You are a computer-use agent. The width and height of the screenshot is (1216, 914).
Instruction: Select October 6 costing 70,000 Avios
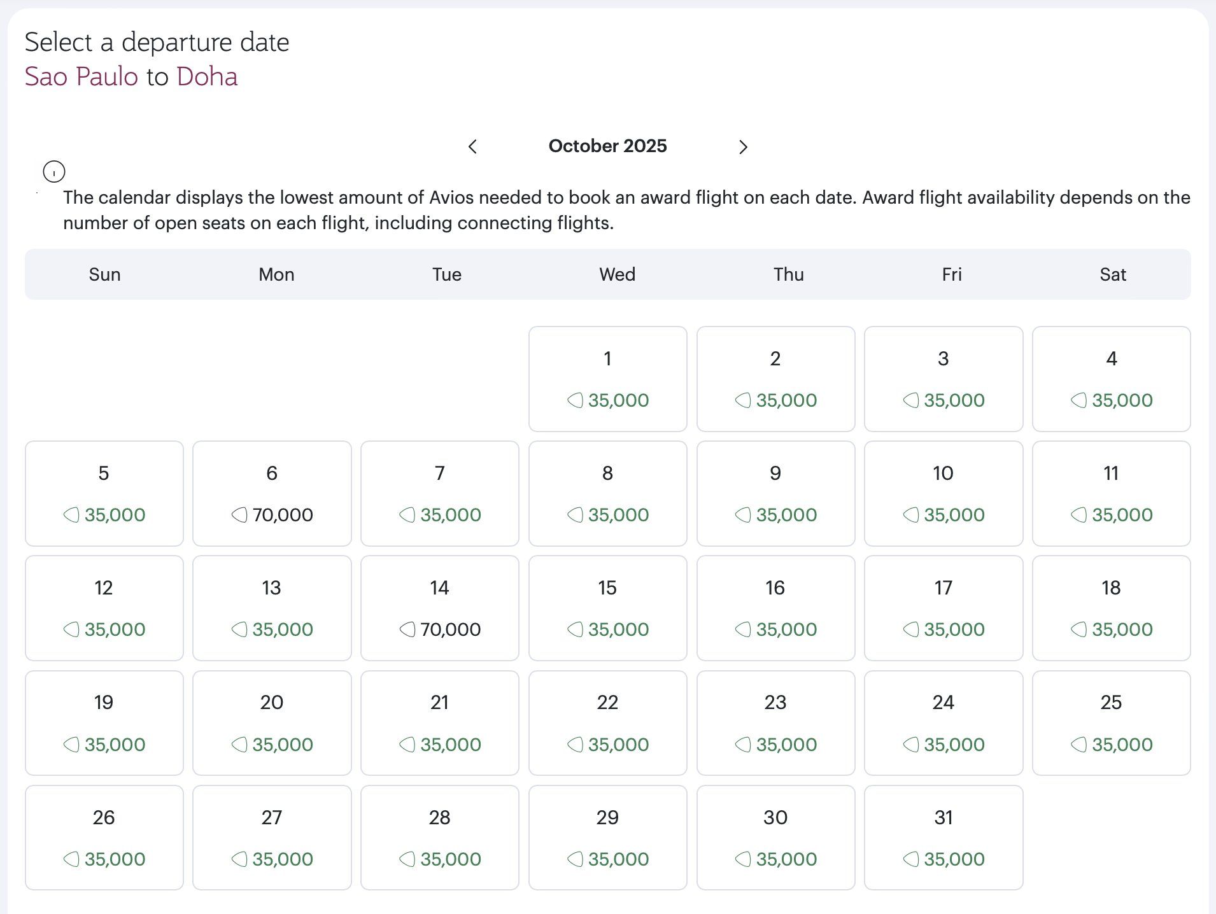click(x=272, y=493)
